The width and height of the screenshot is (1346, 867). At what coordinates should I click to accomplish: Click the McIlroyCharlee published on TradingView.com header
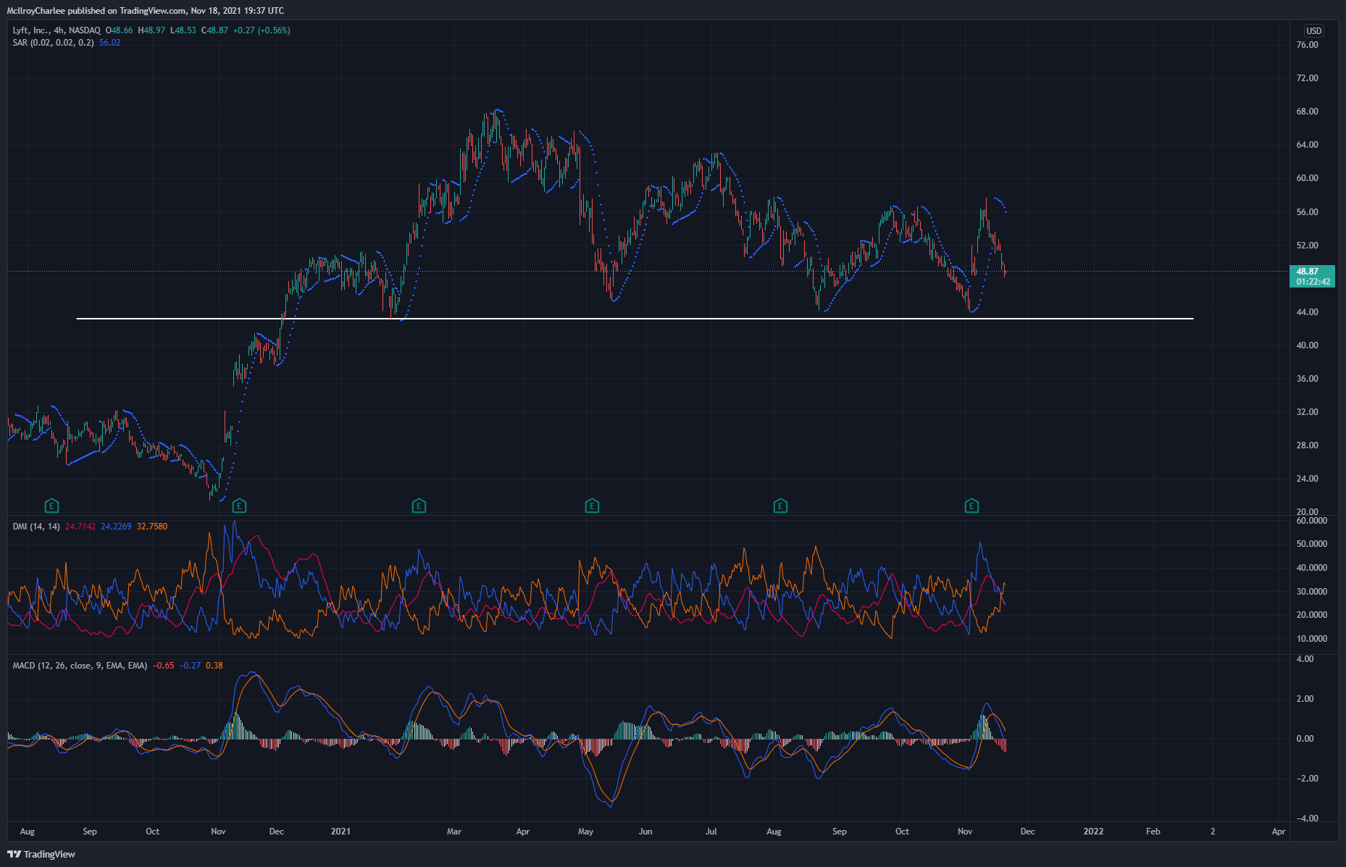point(145,10)
